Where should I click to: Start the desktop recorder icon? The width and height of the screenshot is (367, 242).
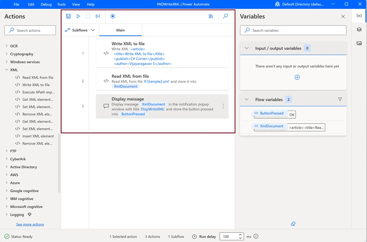pos(113,16)
